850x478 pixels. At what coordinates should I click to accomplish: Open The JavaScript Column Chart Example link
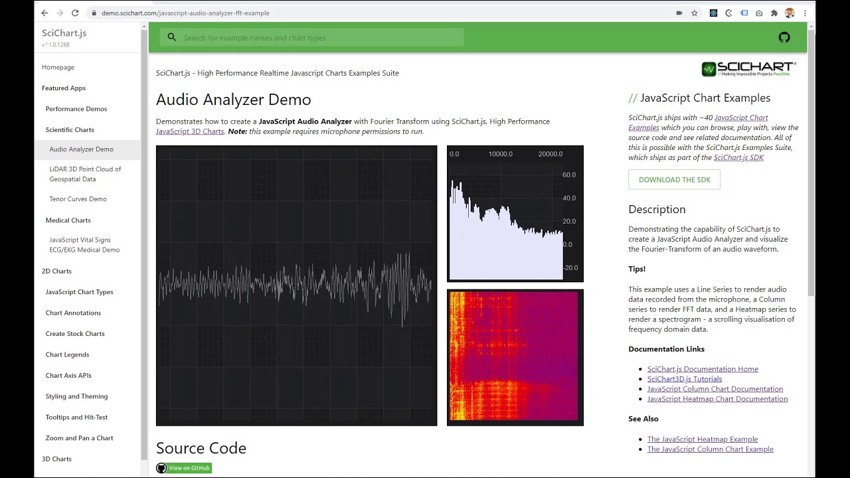pos(711,449)
